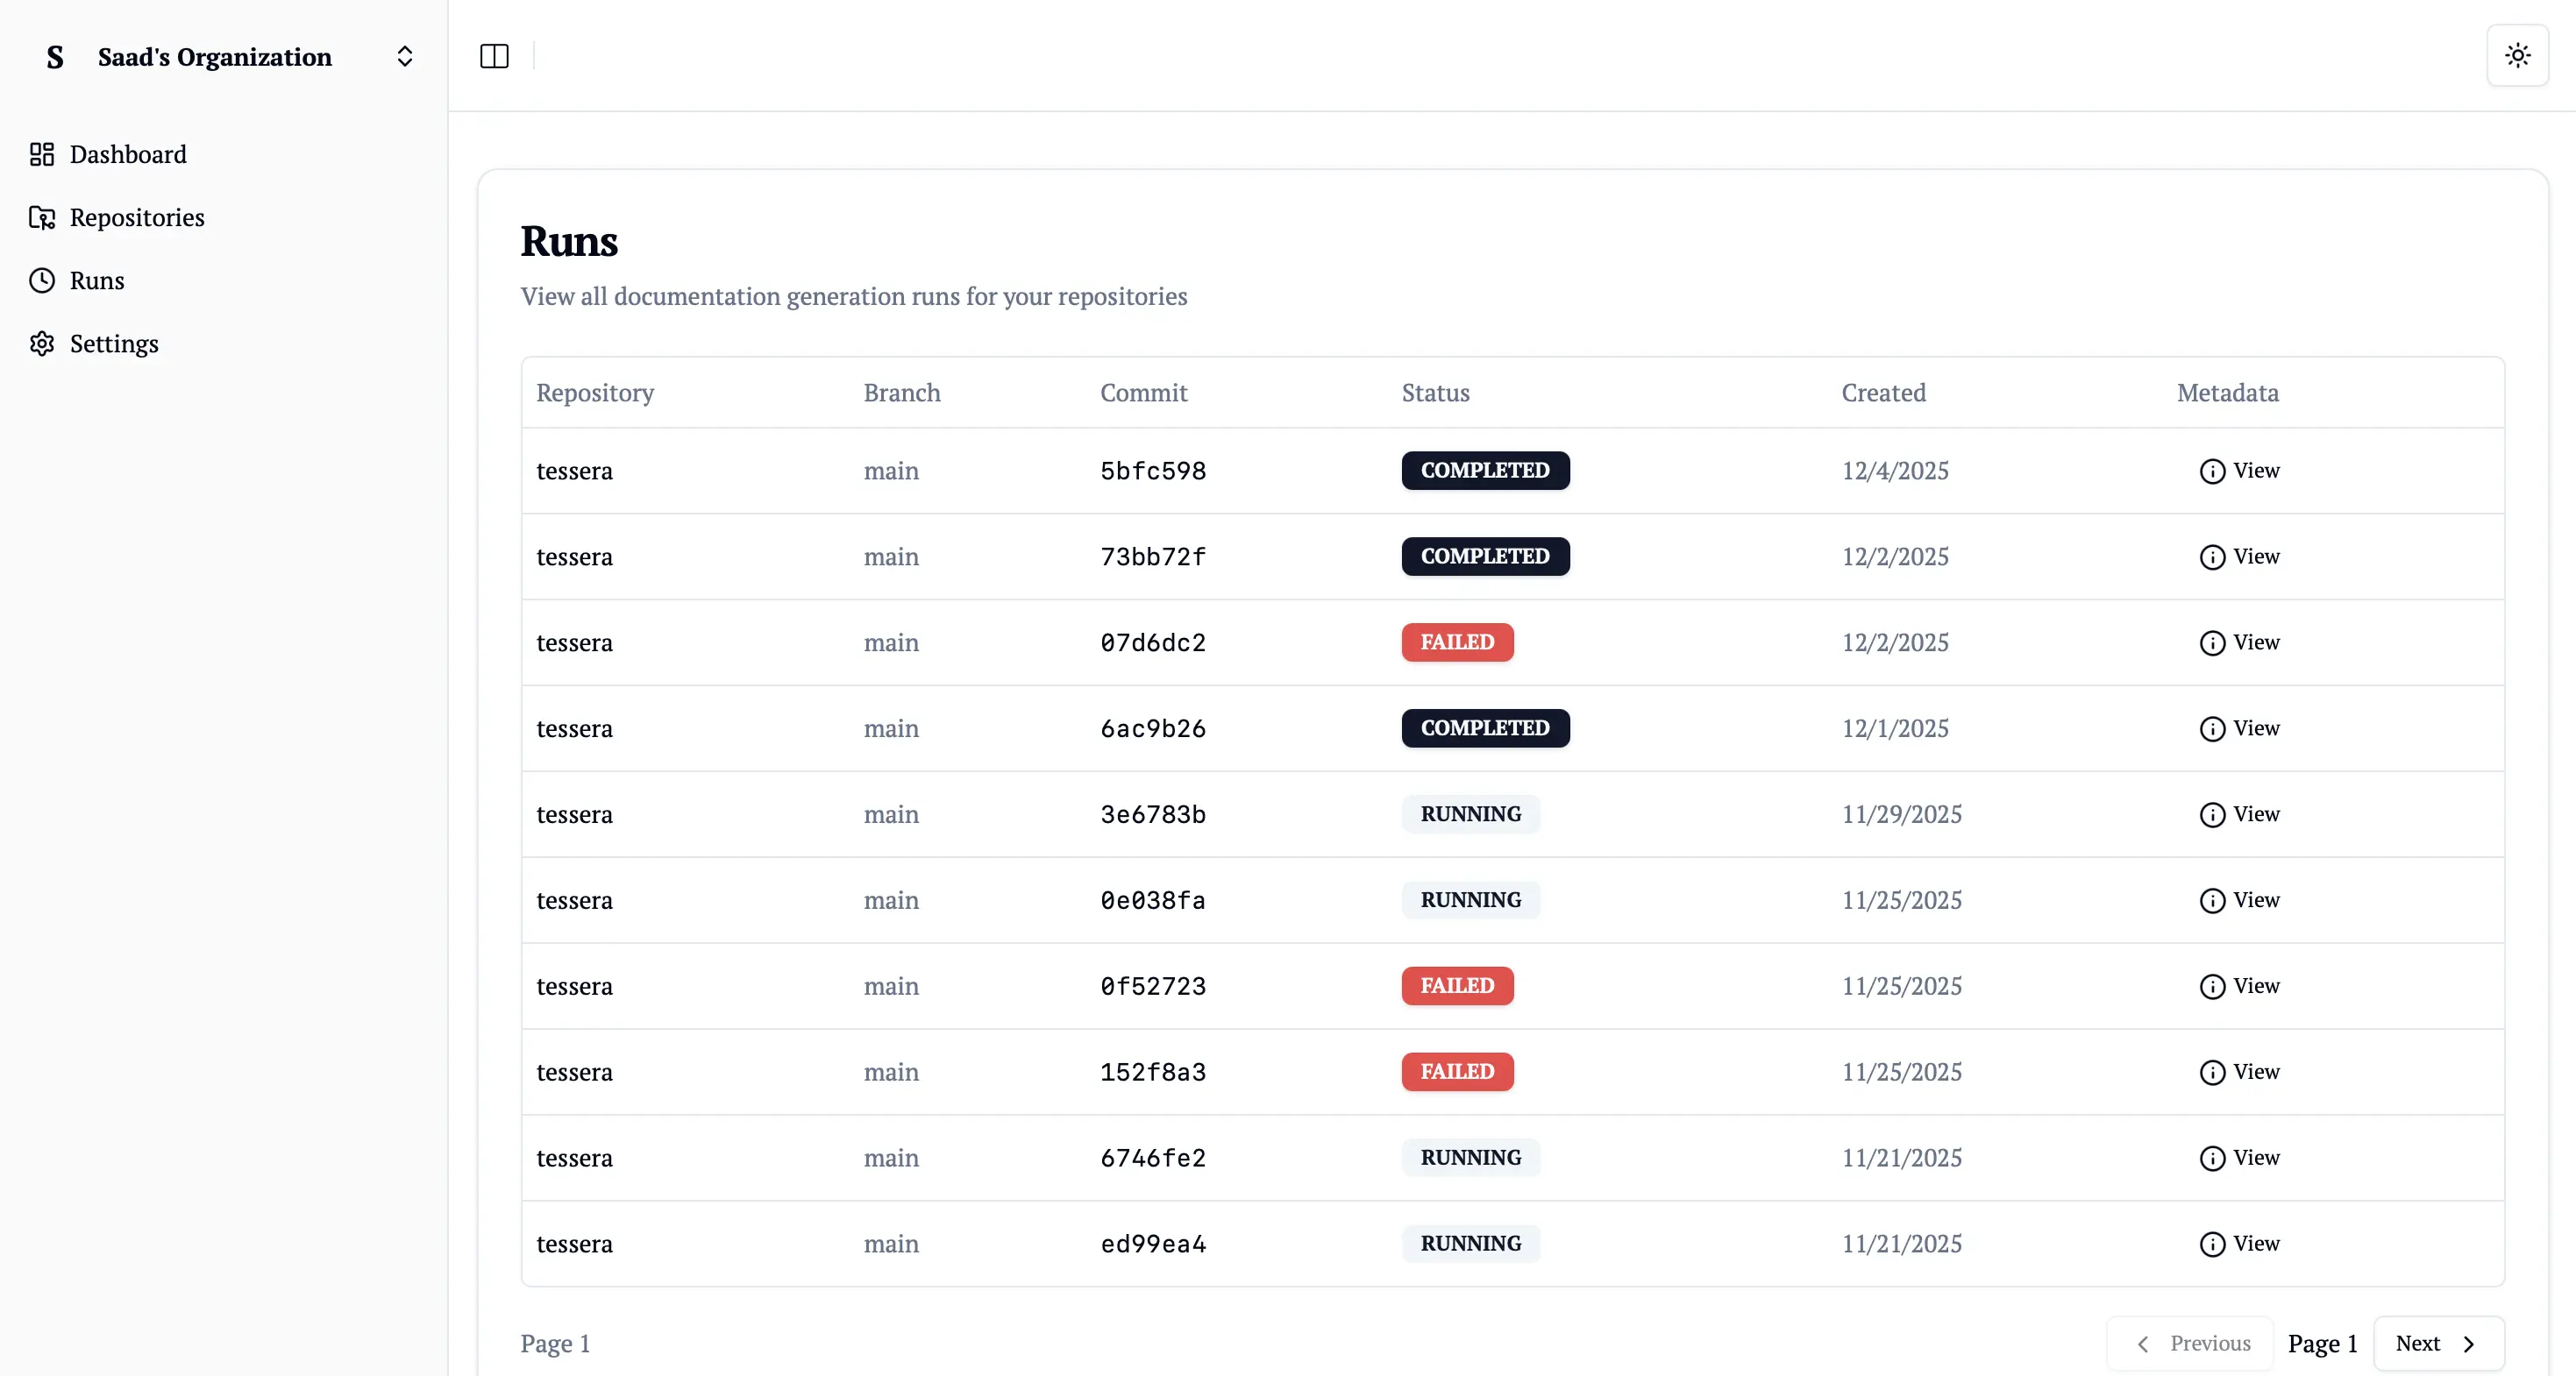Click the Runs clock icon
Screen dimensions: 2576x1376
42,280
